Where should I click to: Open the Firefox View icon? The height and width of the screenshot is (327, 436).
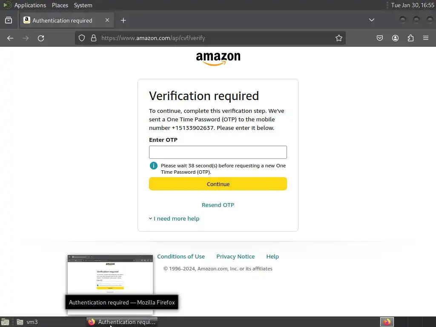[x=9, y=20]
